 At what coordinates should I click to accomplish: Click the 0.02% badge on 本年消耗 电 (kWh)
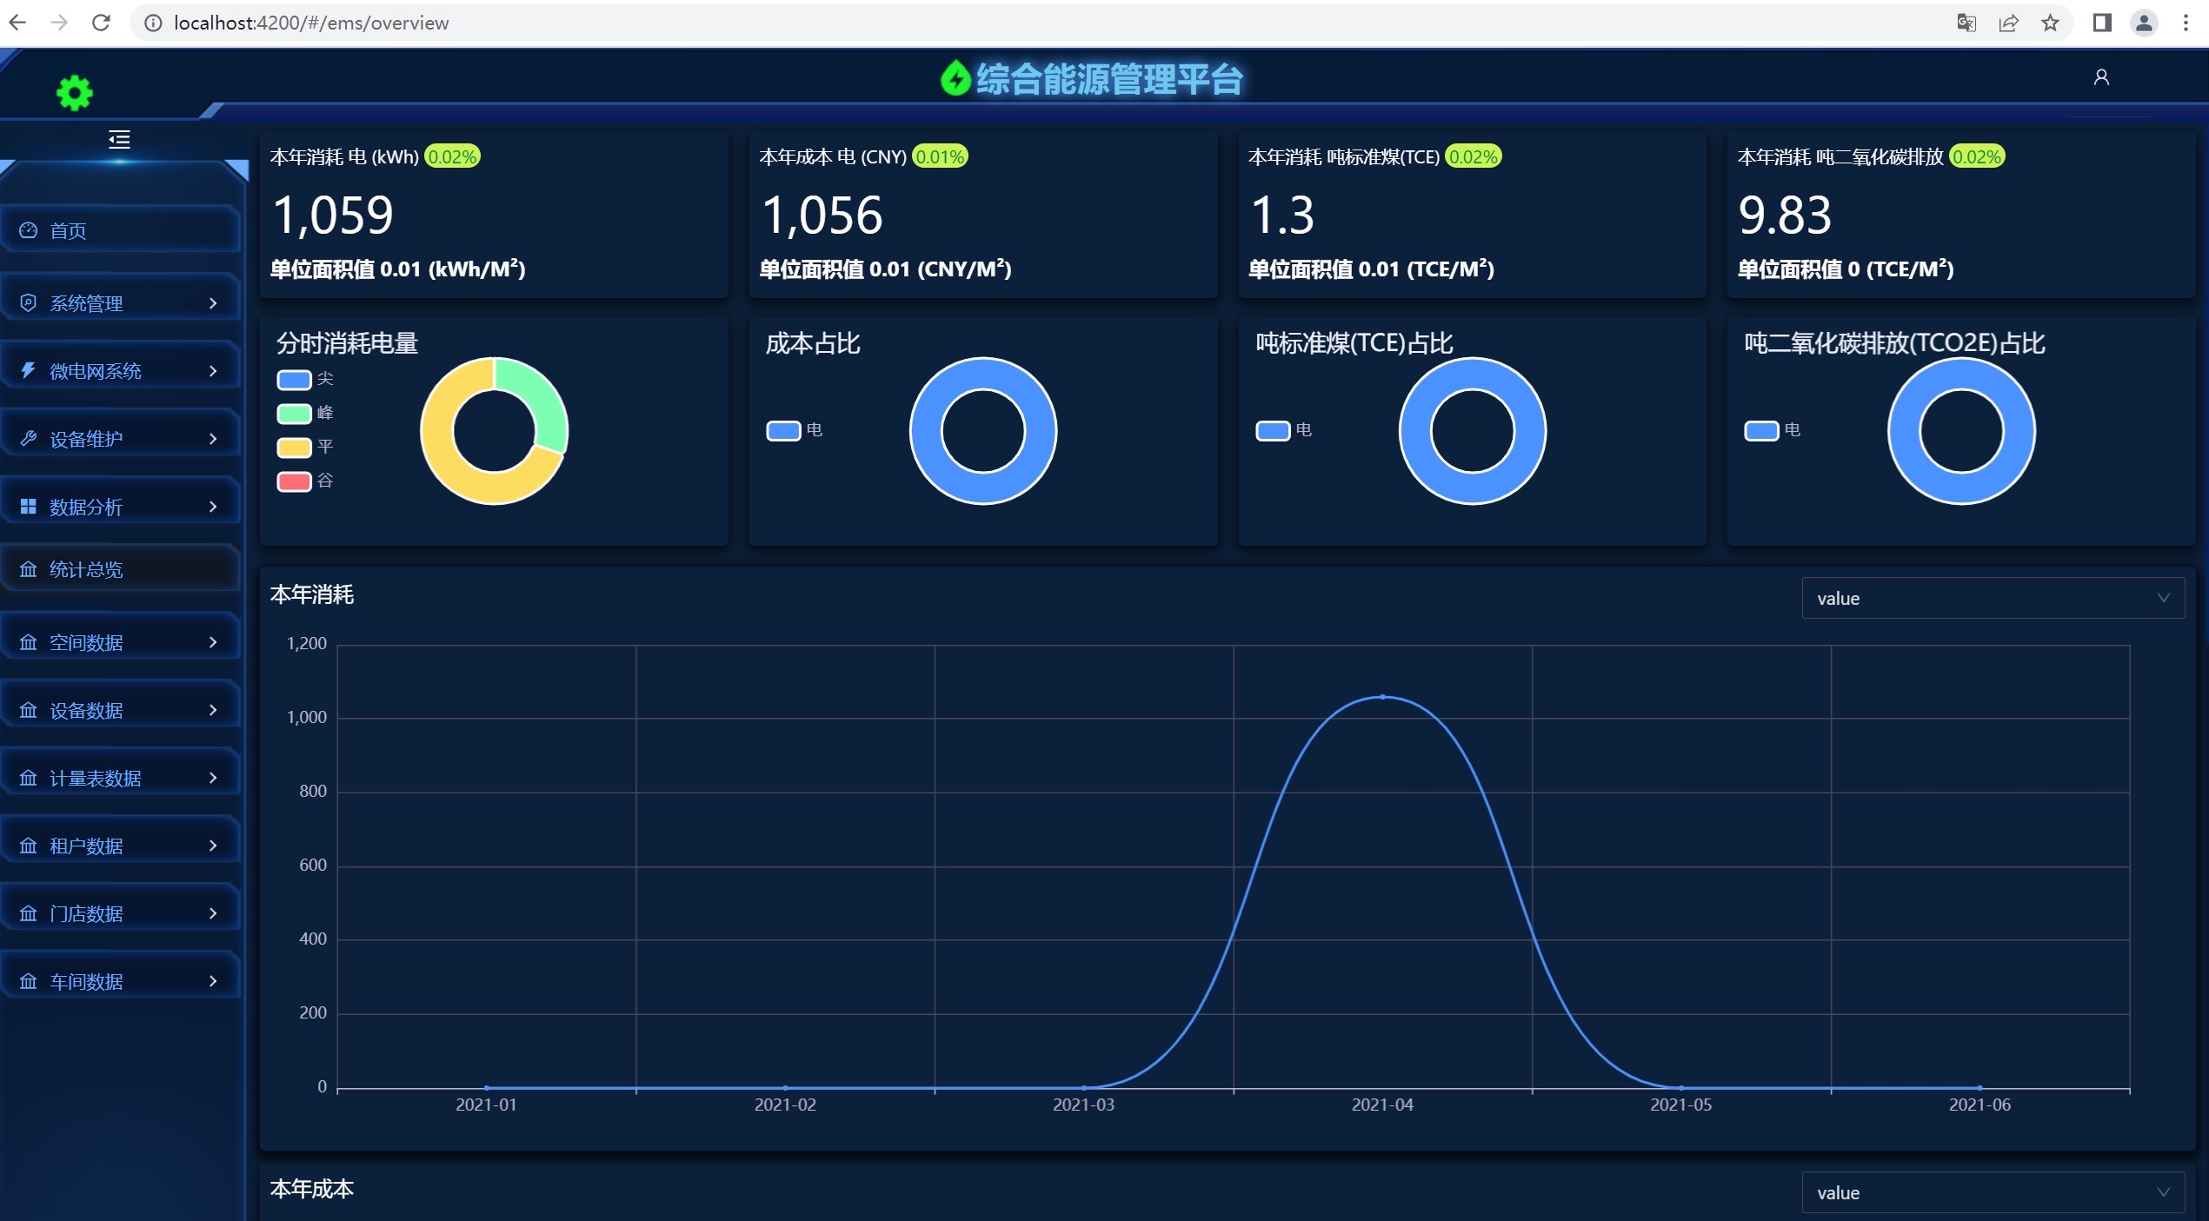[452, 156]
